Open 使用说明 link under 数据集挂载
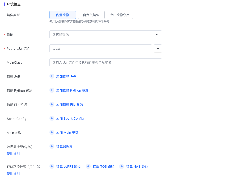This screenshot has height=182, width=231. (x=13, y=153)
